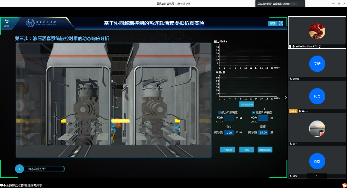The image size is (347, 188).
Task: Click the 庆功 participant avatar
Action: (x=317, y=96)
